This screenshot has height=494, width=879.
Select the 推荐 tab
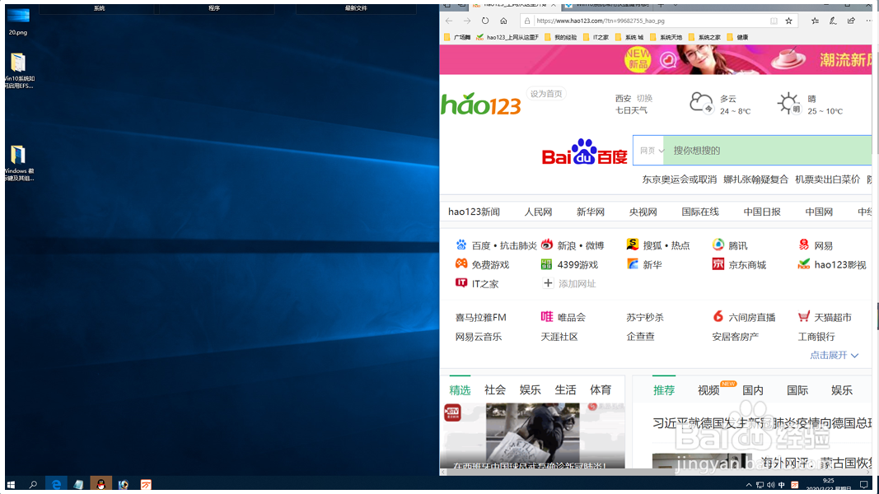[664, 390]
